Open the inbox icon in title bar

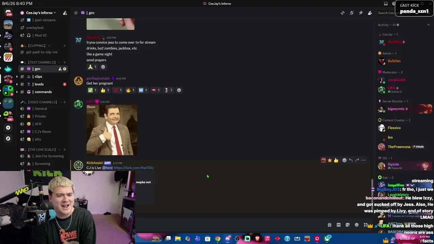[386, 4]
